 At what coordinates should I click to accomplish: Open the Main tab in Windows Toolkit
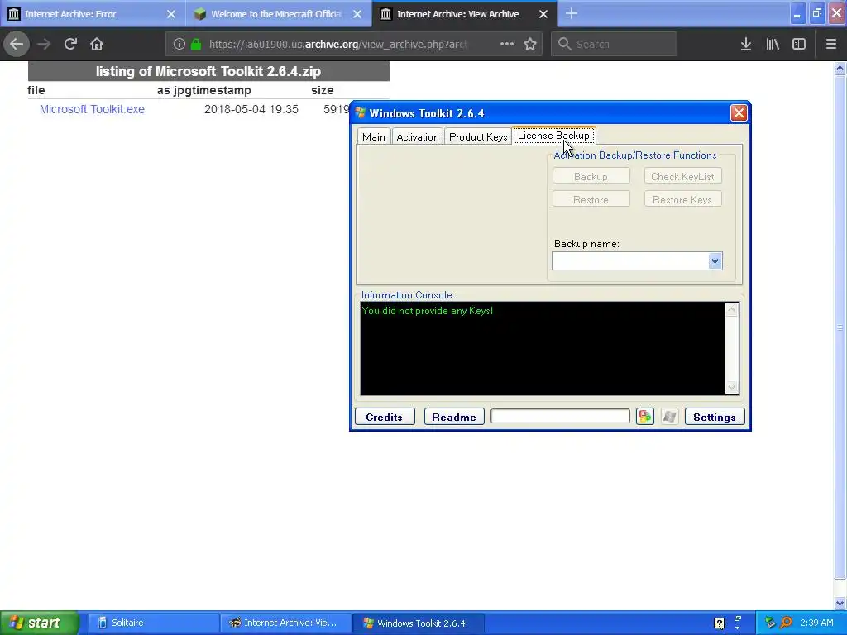pos(374,136)
